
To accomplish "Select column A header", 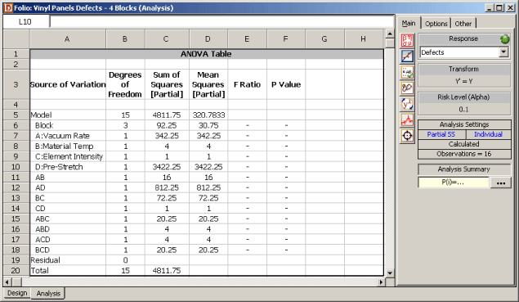I will click(x=68, y=39).
